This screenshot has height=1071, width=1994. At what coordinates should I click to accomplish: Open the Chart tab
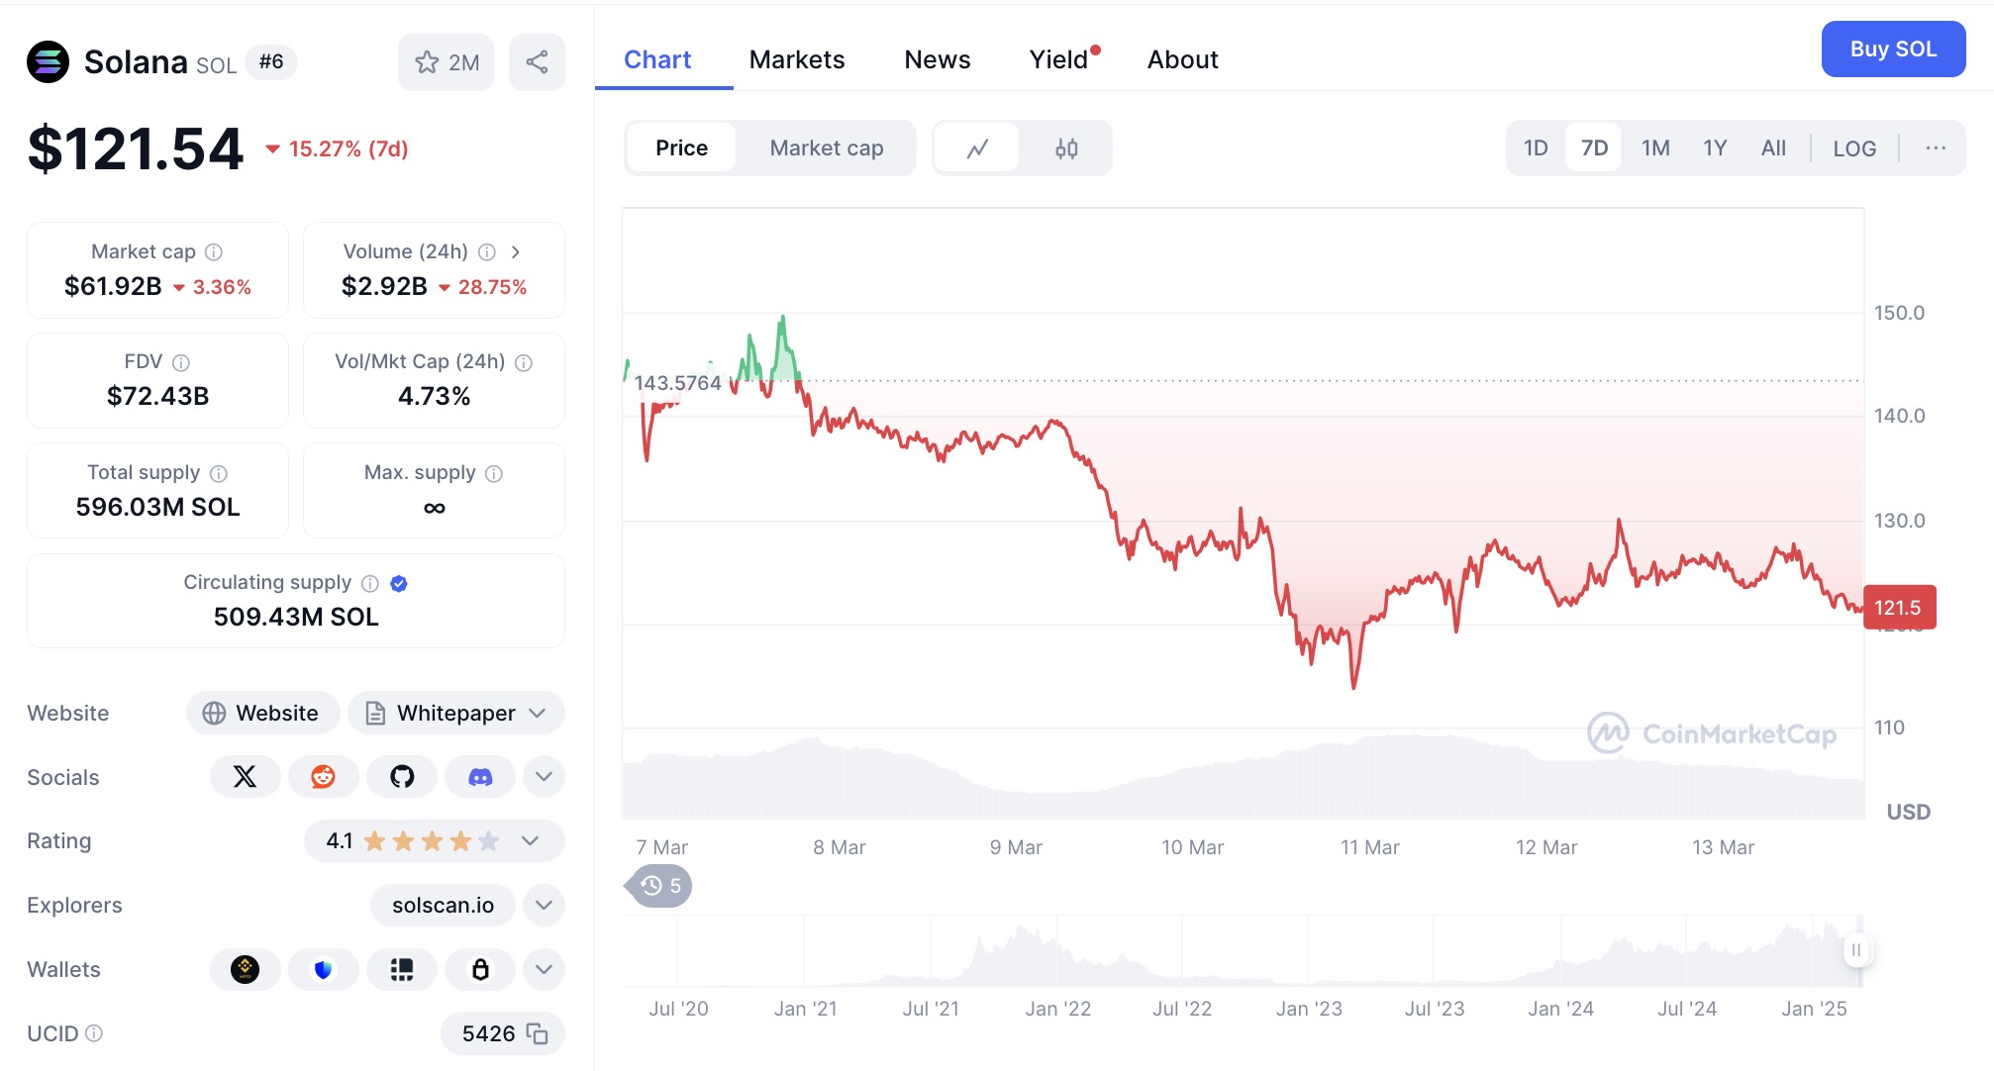[657, 59]
